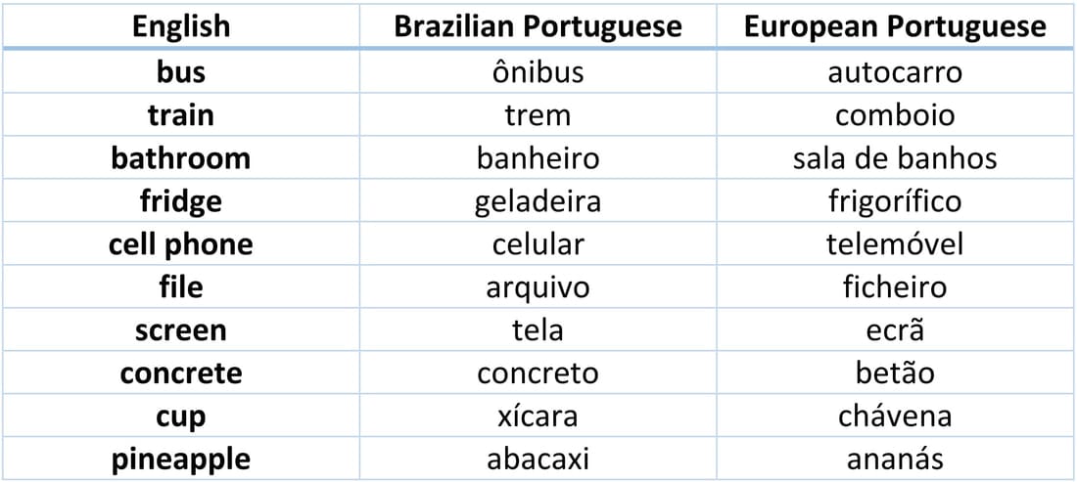This screenshot has width=1077, height=482.
Task: Select the word ficheiro
Action: 895,287
